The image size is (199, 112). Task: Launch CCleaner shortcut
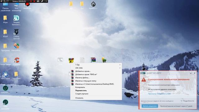pos(16,61)
